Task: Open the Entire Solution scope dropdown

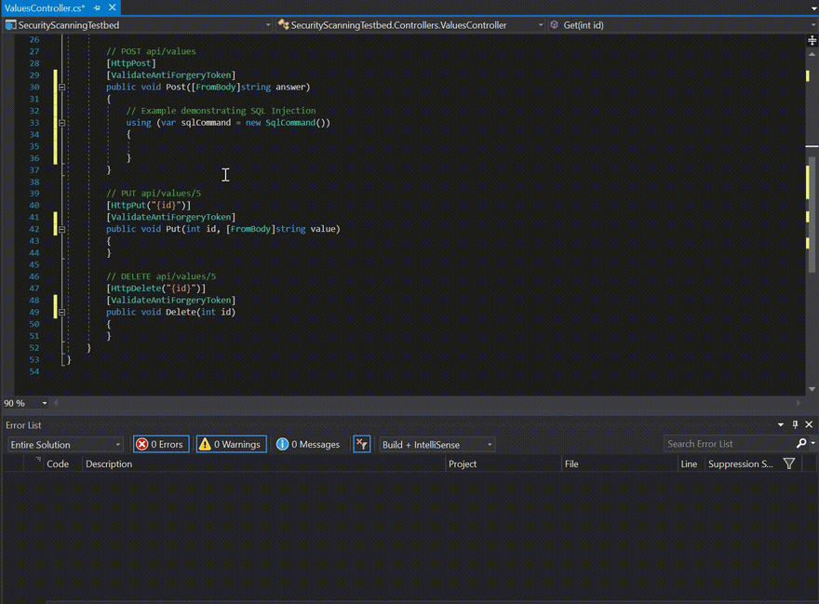Action: (65, 445)
